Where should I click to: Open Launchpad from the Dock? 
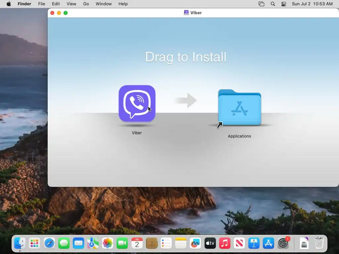point(34,243)
